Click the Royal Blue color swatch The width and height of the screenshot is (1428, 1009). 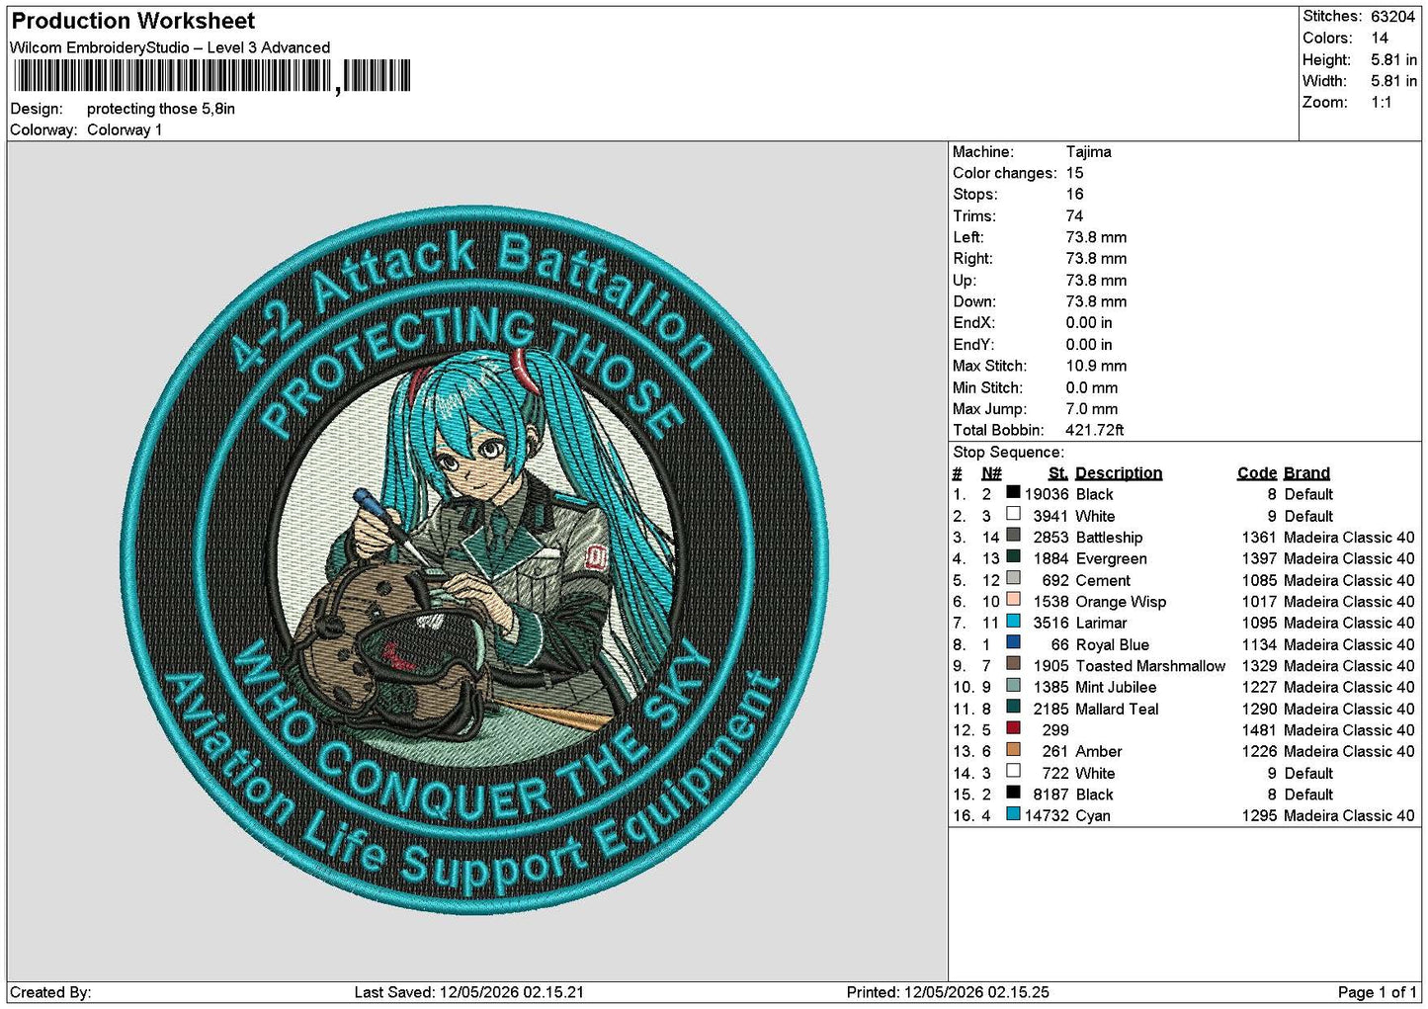[1013, 642]
